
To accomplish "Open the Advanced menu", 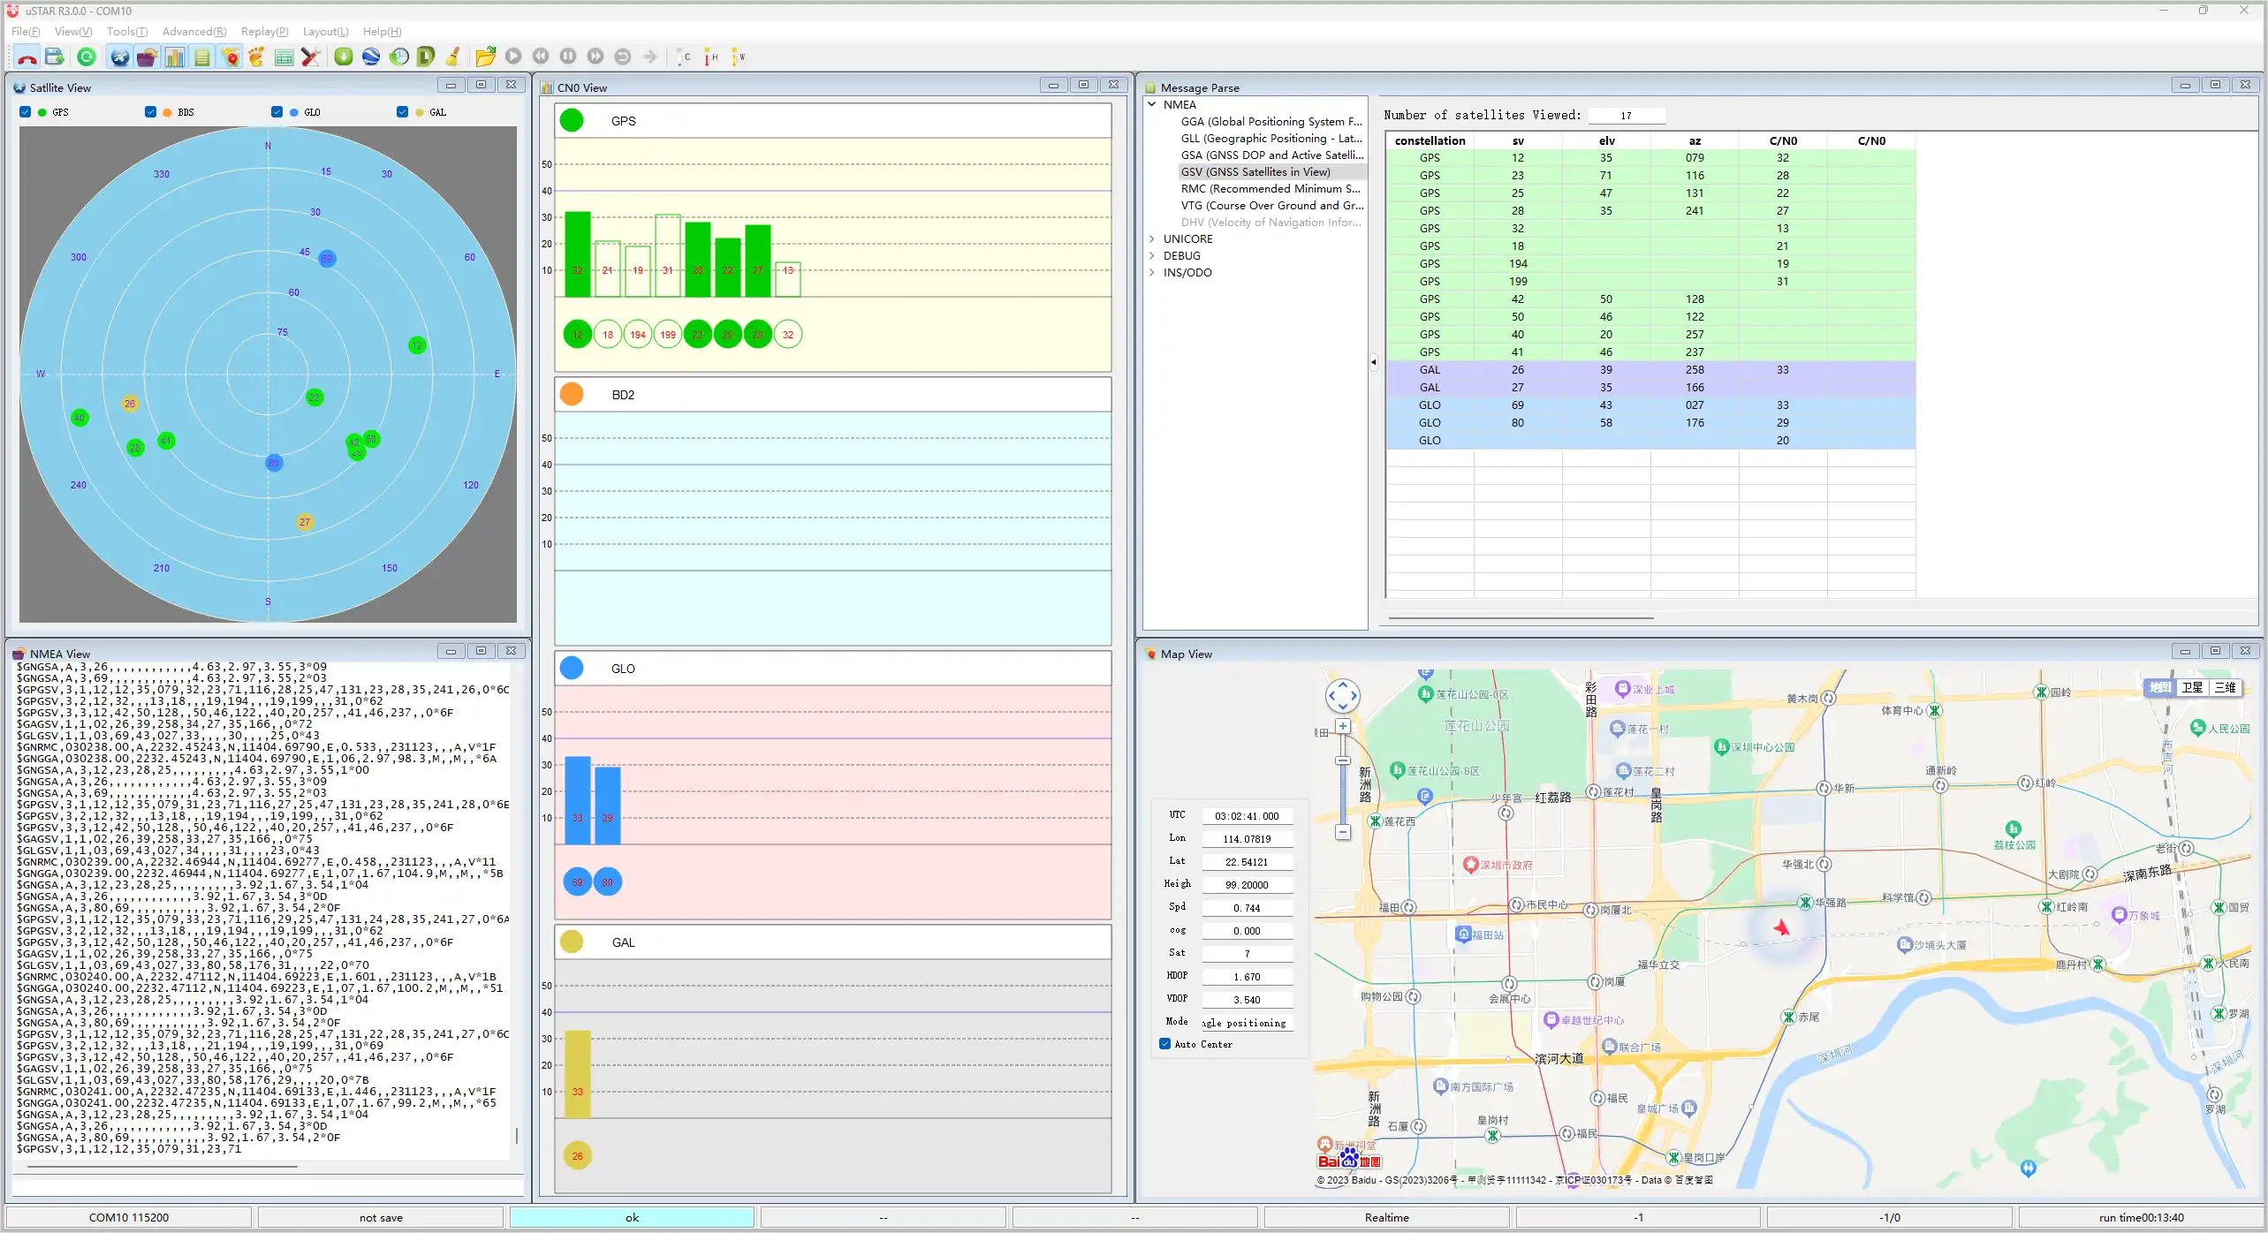I will pos(193,32).
